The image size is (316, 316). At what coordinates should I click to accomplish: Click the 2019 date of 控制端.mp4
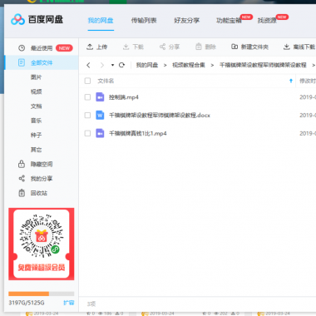tap(308, 97)
